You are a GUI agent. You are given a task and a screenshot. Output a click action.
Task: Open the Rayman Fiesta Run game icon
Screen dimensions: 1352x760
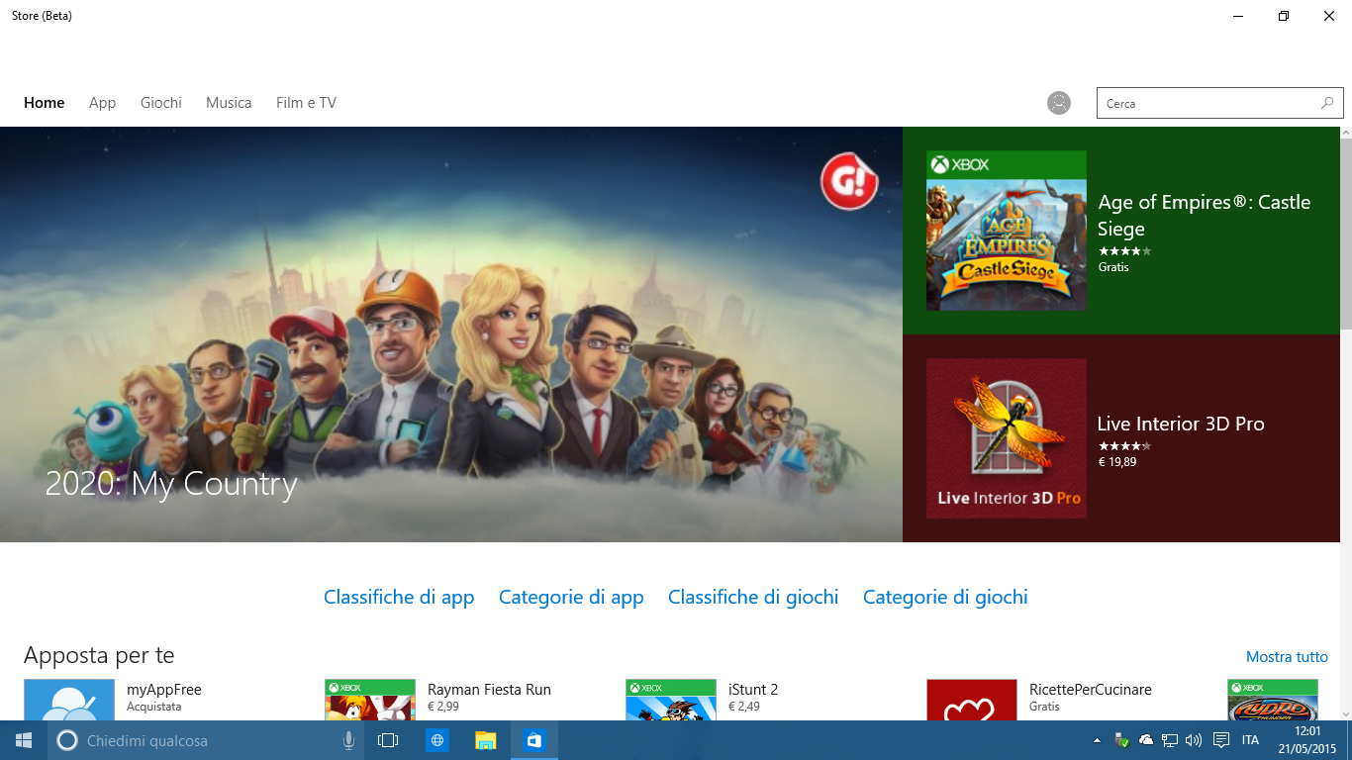pyautogui.click(x=369, y=700)
